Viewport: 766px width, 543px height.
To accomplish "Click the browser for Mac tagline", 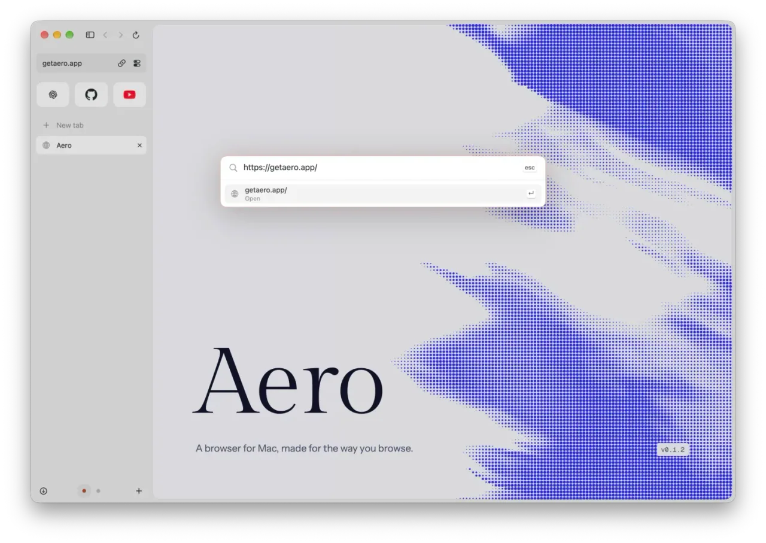I will pos(304,448).
